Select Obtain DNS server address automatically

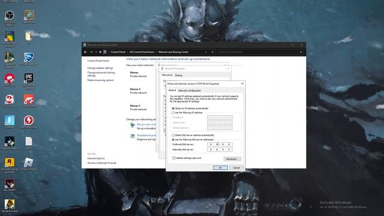(173, 135)
